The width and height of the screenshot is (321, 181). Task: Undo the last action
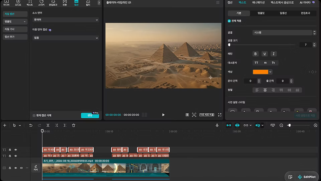pos(31,125)
